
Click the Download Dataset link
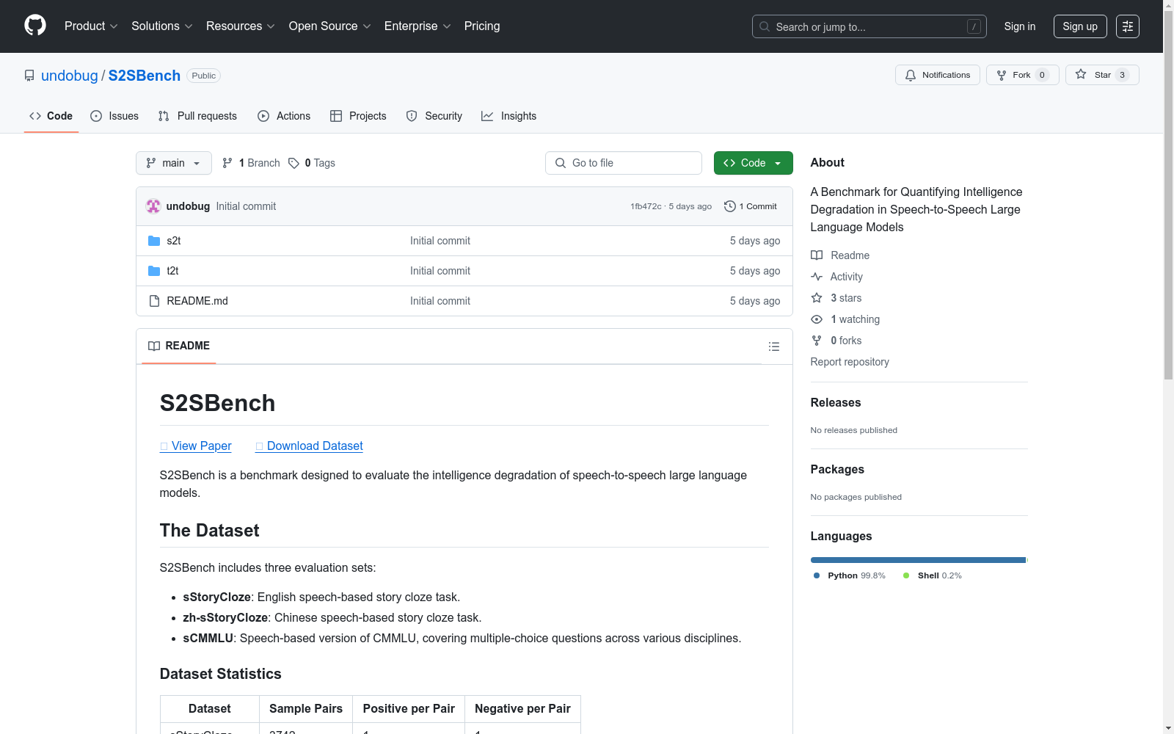click(309, 446)
